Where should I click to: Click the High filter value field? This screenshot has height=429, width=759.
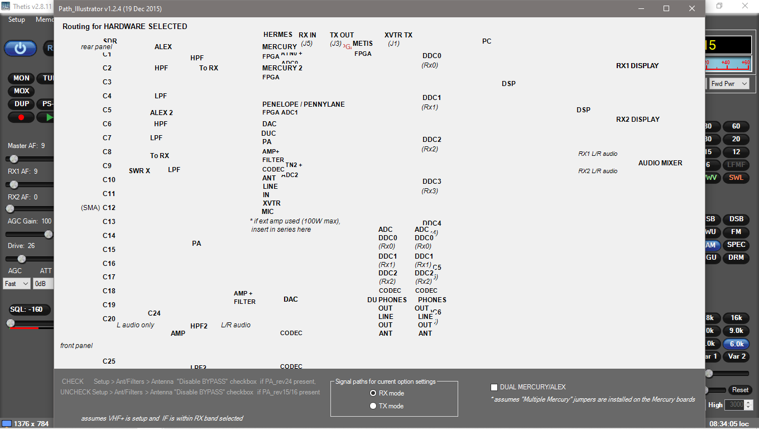[735, 404]
